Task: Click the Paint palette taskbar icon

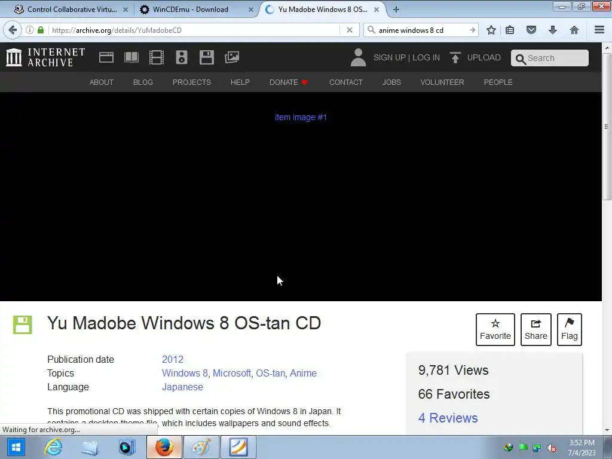Action: click(201, 447)
